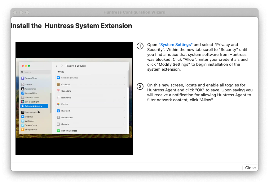Expand the Motion & Fitness row chevron
This screenshot has height=184, width=269.
(x=124, y=131)
